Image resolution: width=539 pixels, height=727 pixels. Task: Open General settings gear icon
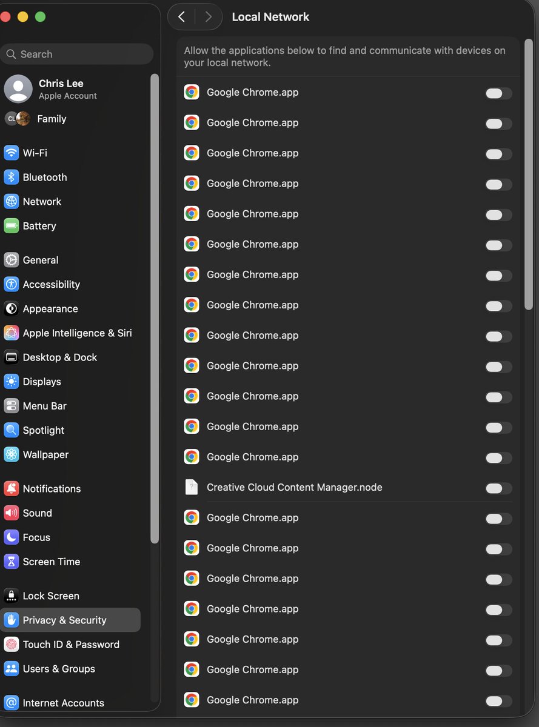[x=12, y=260]
